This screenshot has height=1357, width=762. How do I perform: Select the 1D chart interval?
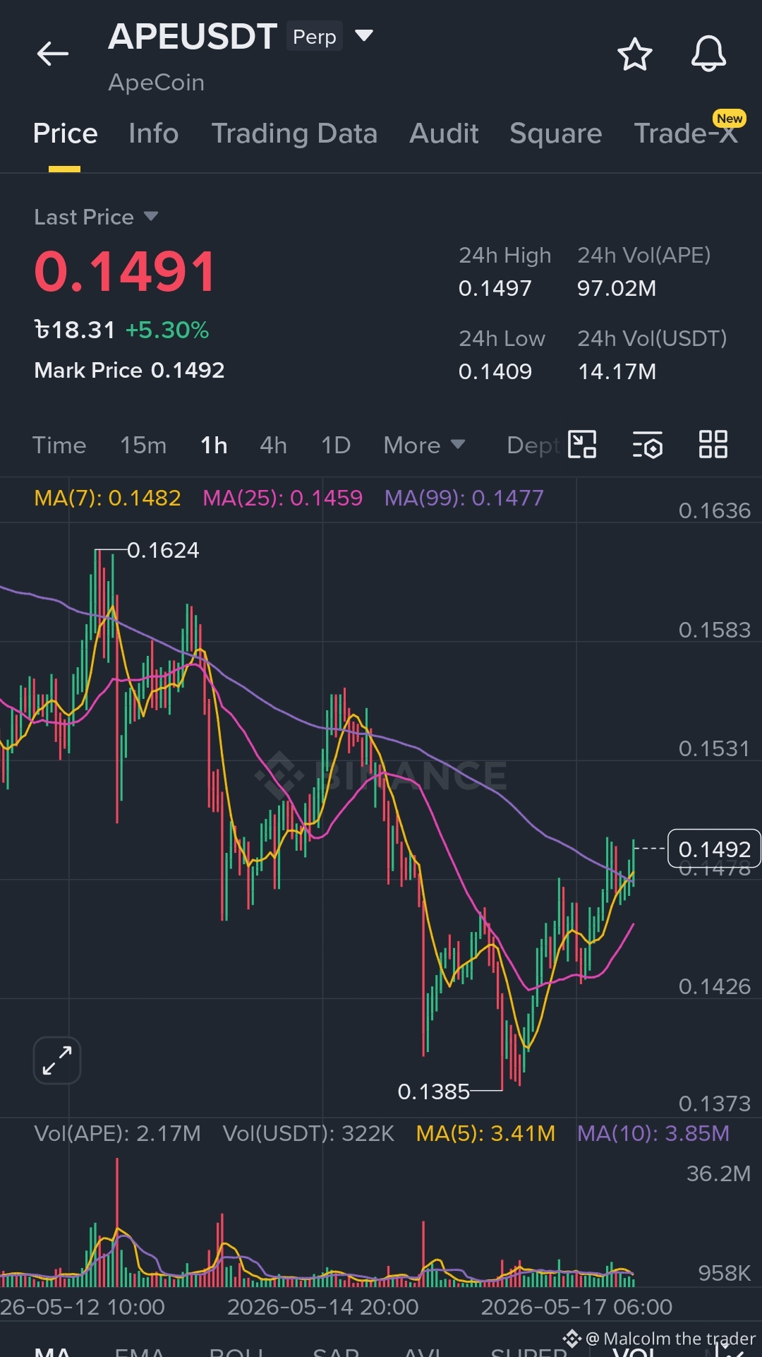[x=336, y=446]
